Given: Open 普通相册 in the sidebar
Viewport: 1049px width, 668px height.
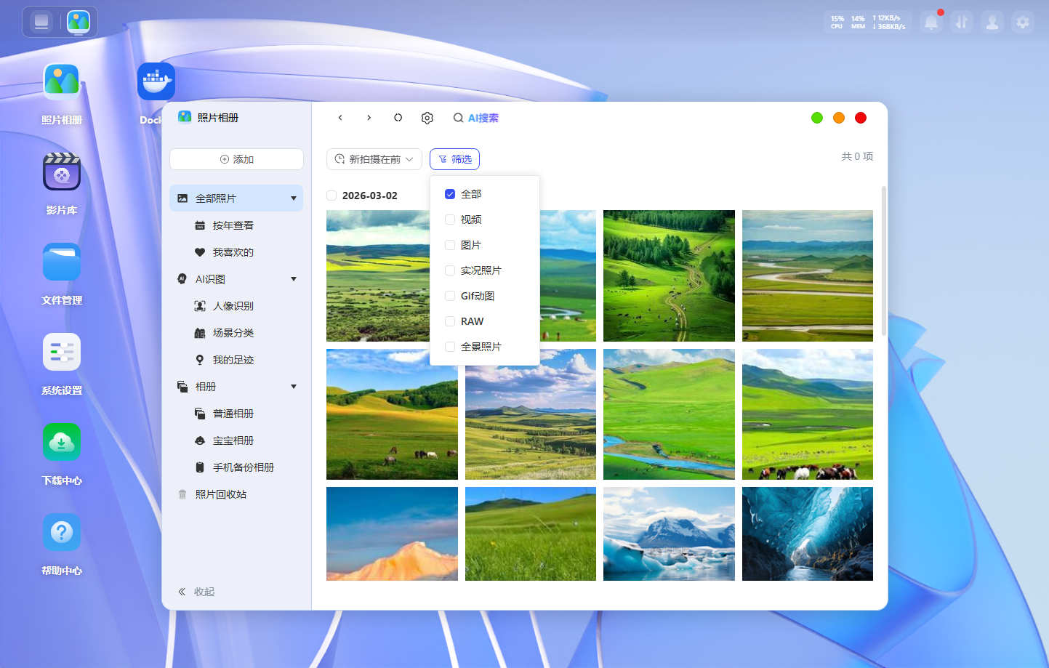Looking at the screenshot, I should (x=236, y=414).
